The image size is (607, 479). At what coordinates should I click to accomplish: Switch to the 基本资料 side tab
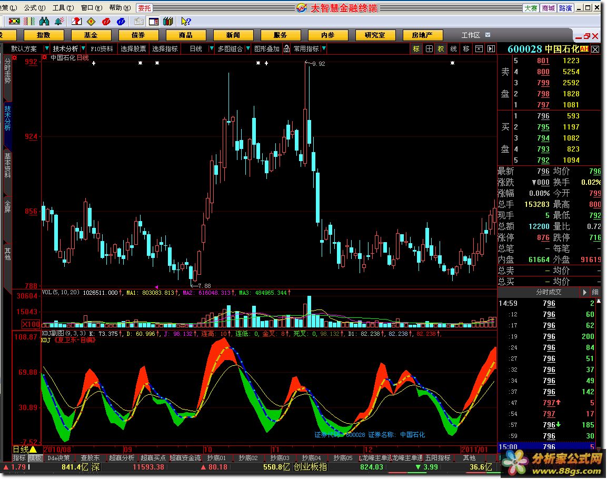tap(7, 165)
